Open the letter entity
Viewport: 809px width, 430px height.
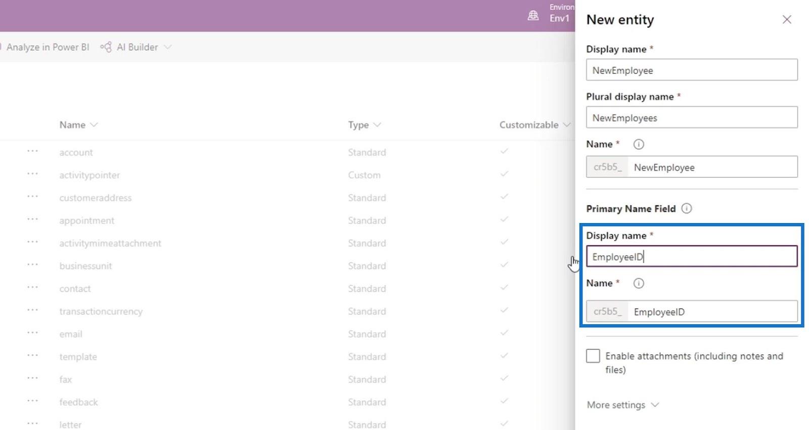(70, 424)
